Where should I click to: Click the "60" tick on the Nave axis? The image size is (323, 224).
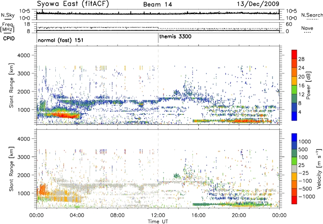pyautogui.click(x=289, y=24)
